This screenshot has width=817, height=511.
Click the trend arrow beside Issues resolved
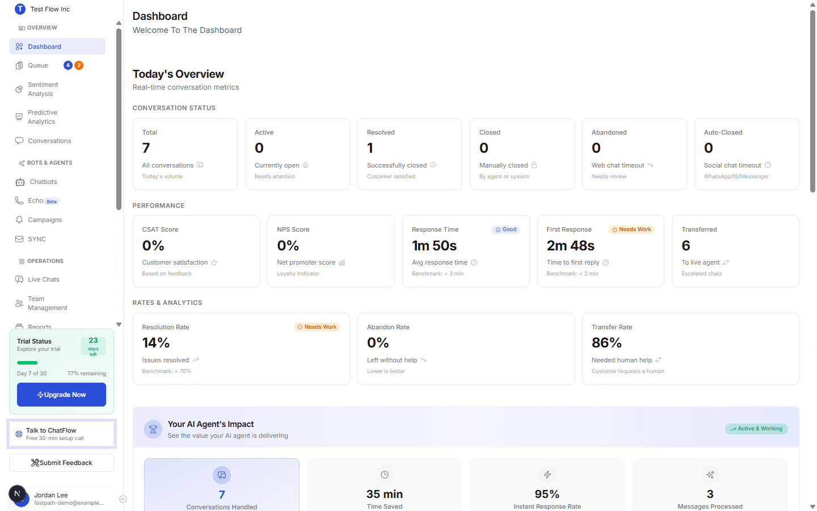(x=196, y=360)
